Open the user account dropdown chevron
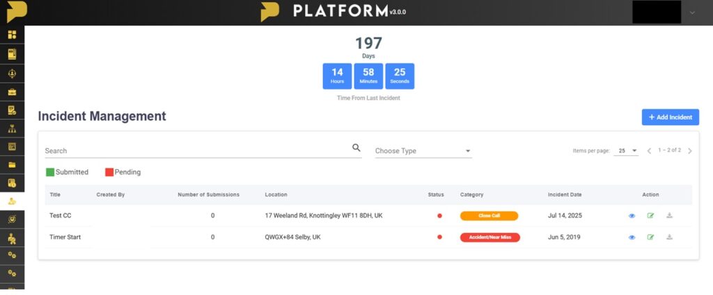Viewport: 713px width, 295px height. pos(691,13)
